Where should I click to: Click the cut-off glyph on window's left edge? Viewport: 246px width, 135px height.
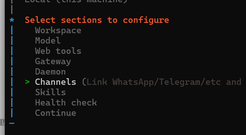(2, 122)
